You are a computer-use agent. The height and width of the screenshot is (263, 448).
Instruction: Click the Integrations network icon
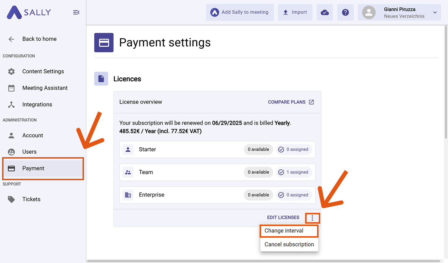click(11, 104)
